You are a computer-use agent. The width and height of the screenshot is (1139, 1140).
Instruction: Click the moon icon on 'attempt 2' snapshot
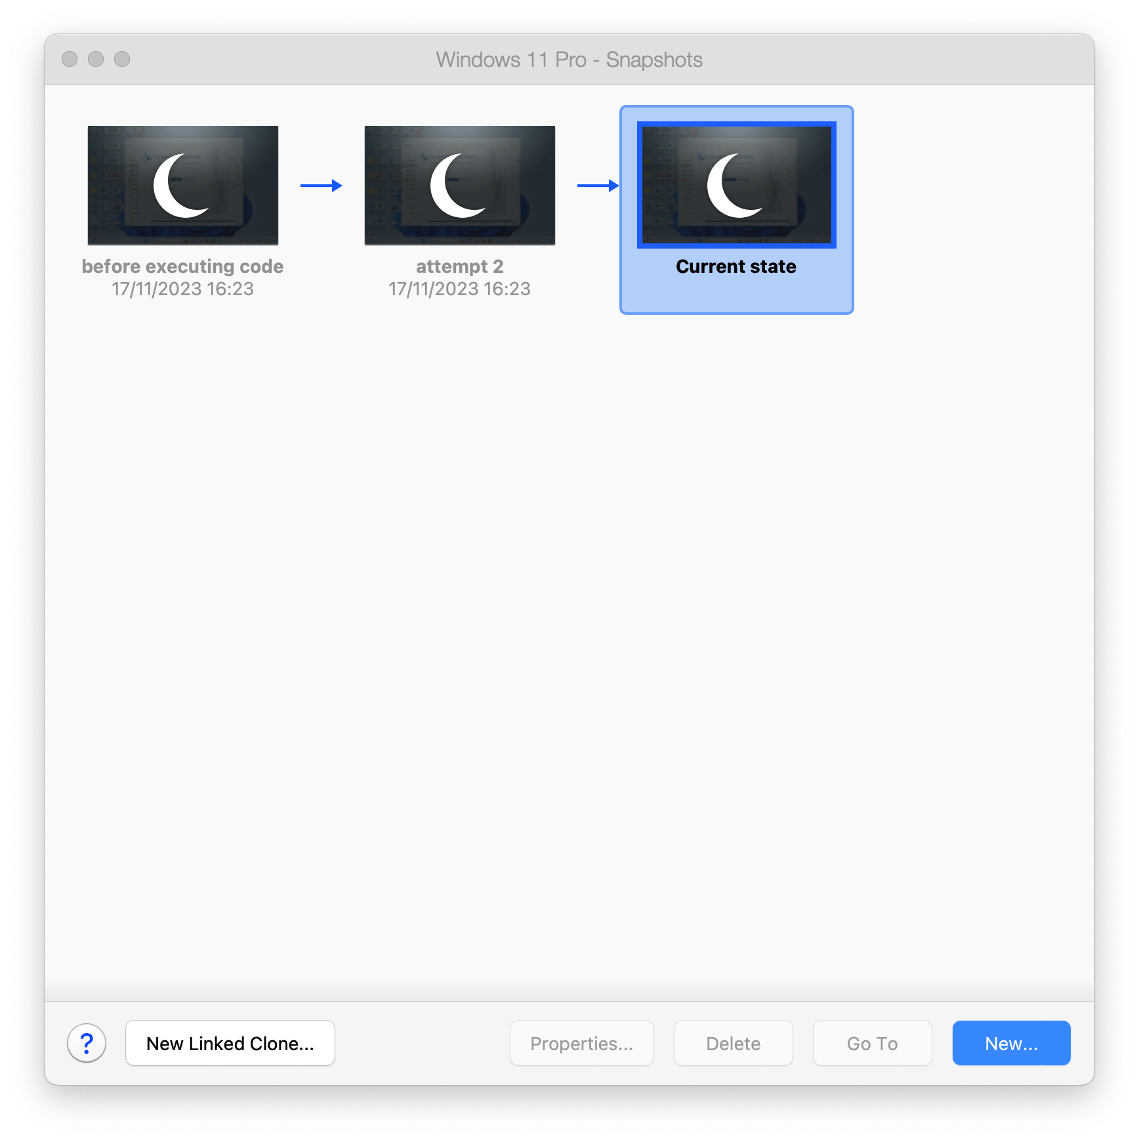coord(455,186)
